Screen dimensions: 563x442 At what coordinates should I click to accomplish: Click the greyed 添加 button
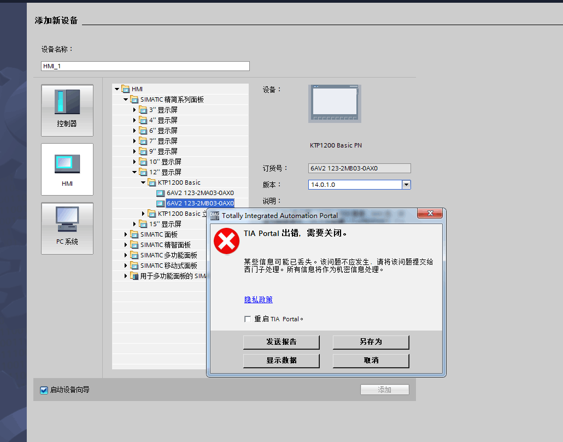tap(385, 390)
